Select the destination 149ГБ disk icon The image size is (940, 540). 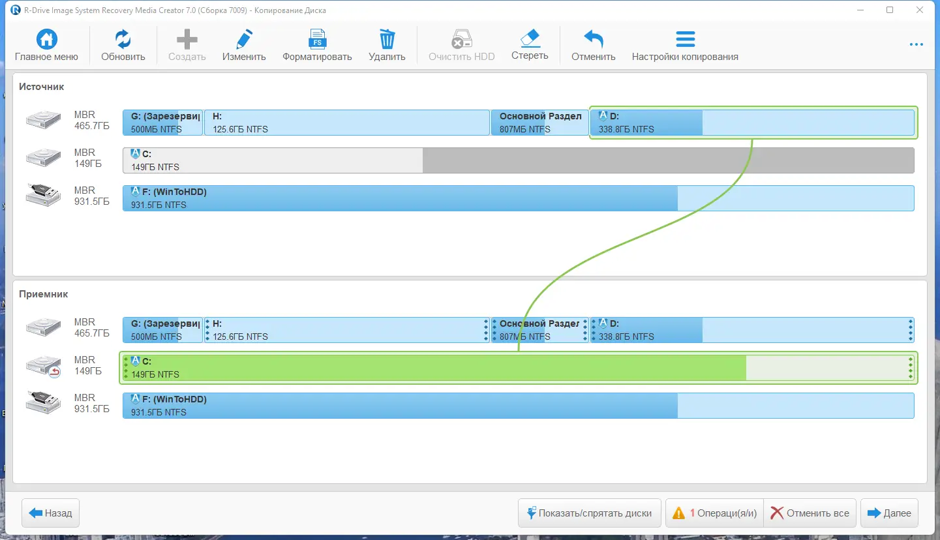tap(43, 367)
